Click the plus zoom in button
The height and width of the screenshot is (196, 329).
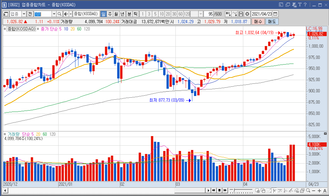(x=319, y=191)
